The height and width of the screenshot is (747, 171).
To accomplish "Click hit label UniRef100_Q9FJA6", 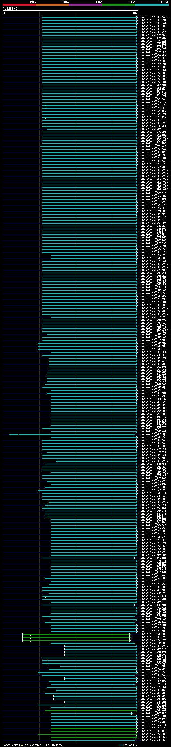I will [x=153, y=85].
